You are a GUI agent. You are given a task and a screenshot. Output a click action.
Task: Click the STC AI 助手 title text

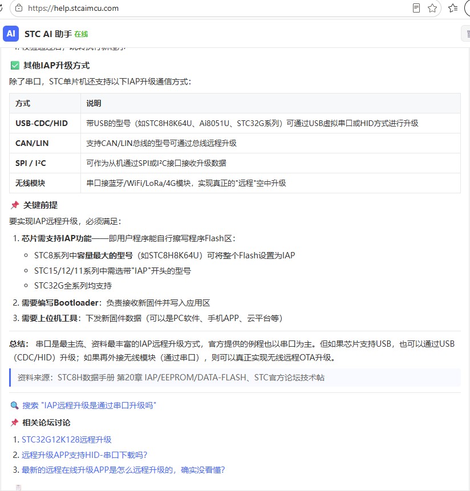(48, 34)
